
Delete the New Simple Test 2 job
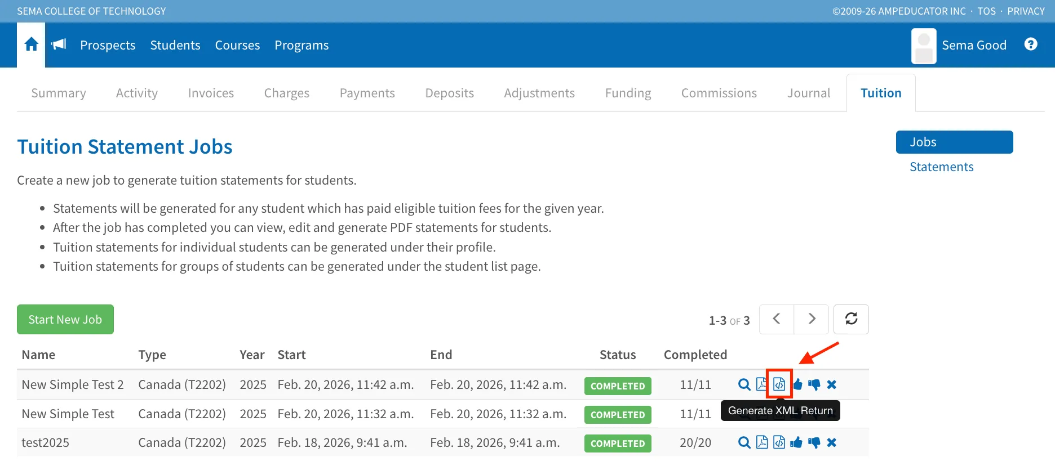pyautogui.click(x=831, y=385)
